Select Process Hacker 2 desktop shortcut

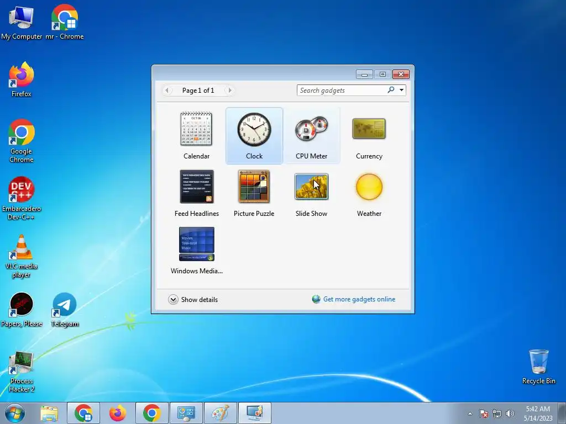(x=22, y=372)
